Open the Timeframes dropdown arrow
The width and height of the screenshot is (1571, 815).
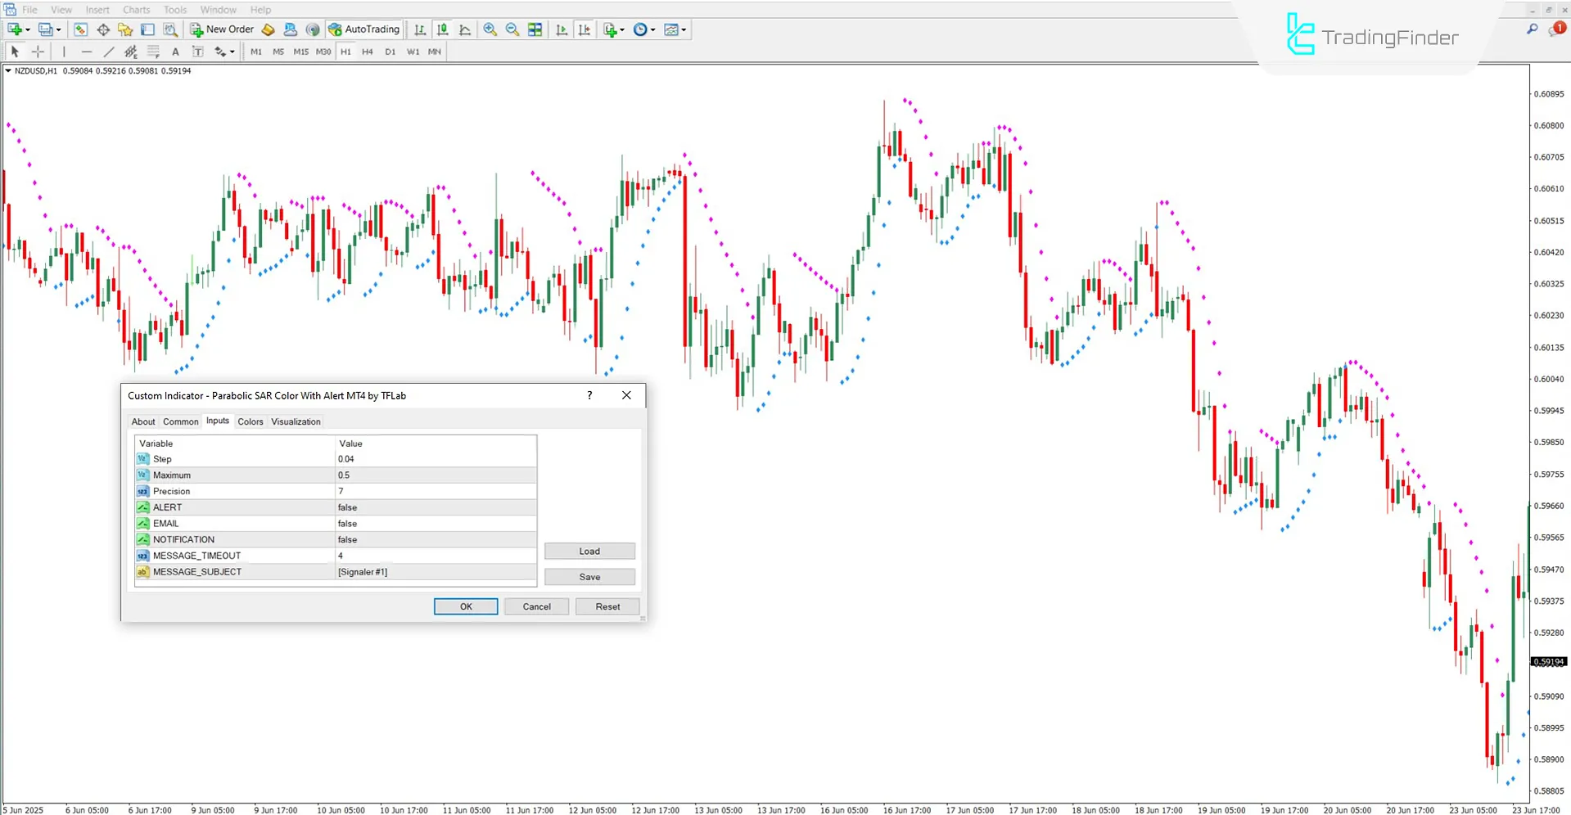coord(653,29)
